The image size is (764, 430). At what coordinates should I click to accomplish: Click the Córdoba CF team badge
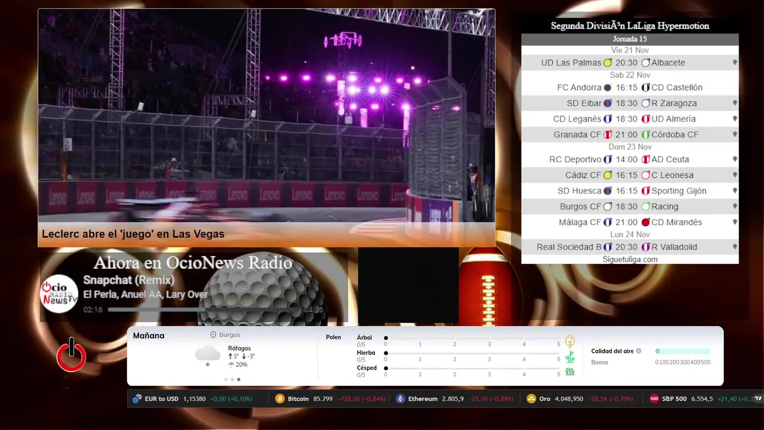point(646,135)
